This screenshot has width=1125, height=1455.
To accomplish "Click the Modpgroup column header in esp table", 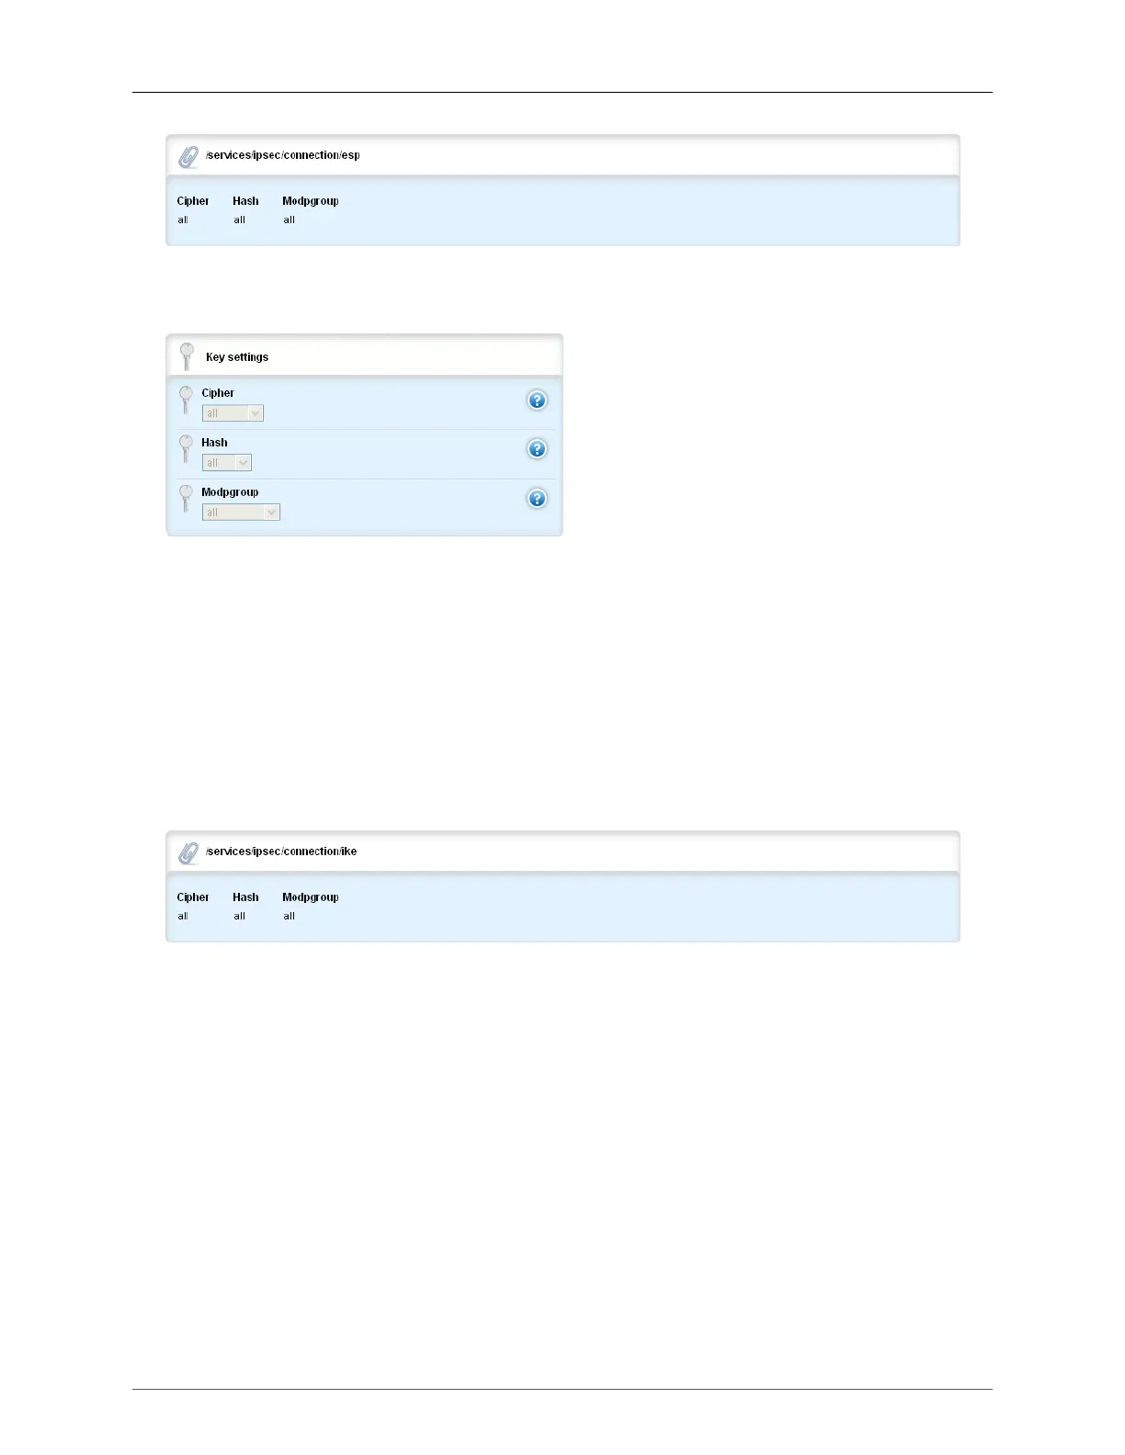I will [x=311, y=201].
